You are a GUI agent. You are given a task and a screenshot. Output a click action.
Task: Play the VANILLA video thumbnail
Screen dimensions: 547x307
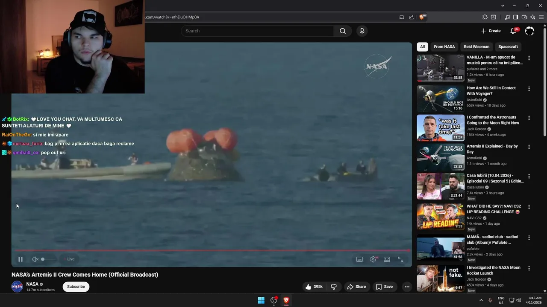[x=440, y=68]
